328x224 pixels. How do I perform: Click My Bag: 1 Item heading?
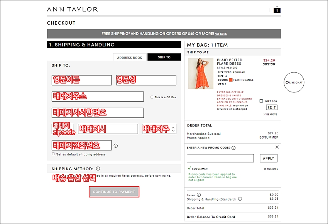pyautogui.click(x=207, y=45)
